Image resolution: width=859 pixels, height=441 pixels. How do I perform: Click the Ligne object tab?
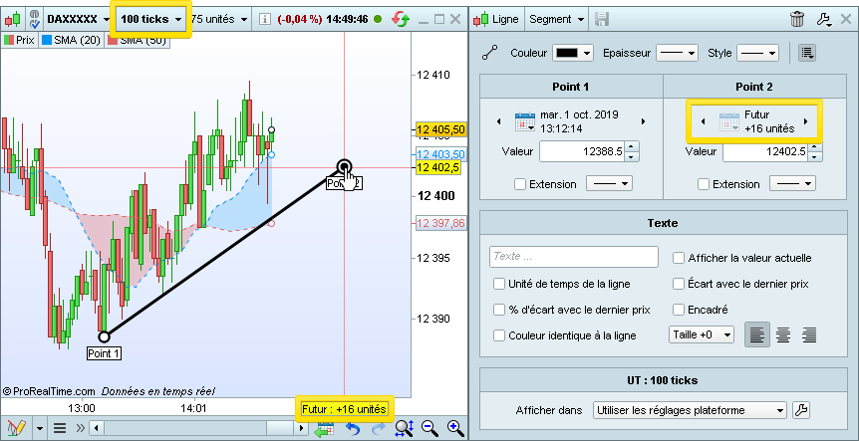[x=498, y=19]
